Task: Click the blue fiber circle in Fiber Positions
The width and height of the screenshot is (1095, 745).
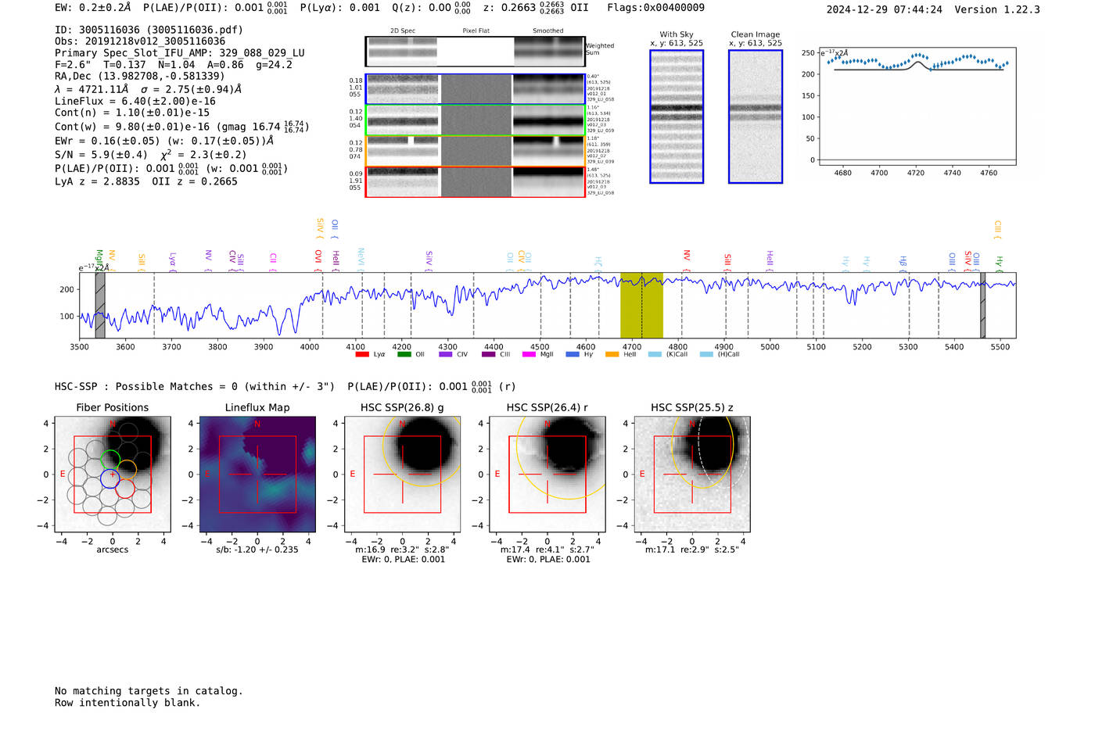Action: pos(110,479)
